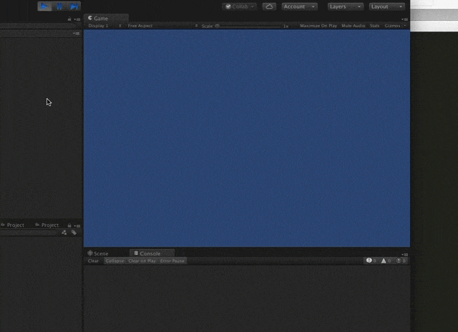Image resolution: width=458 pixels, height=332 pixels.
Task: Click the Search by Type icon in Project
Action: pos(64,233)
